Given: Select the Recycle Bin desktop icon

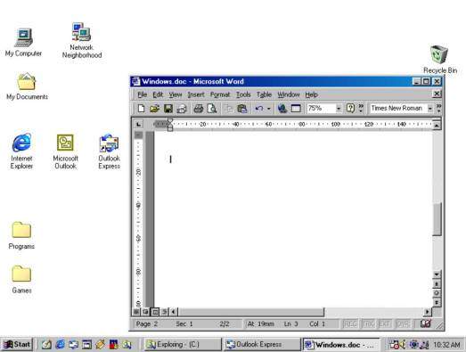Looking at the screenshot, I should (439, 59).
